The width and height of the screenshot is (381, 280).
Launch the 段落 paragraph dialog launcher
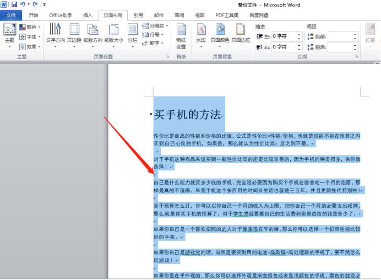tap(356, 56)
